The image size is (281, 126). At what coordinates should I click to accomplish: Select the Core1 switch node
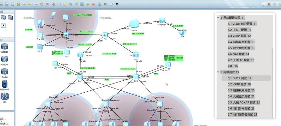[x=80, y=77]
